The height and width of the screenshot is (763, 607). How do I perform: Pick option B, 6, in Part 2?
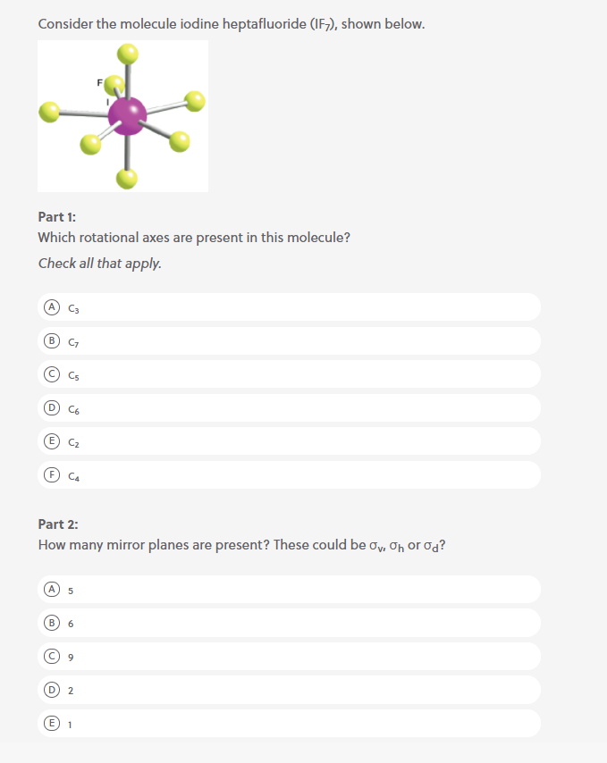[288, 623]
